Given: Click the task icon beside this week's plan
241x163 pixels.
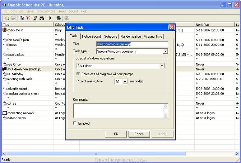Looking at the screenshot, I should [5, 40].
